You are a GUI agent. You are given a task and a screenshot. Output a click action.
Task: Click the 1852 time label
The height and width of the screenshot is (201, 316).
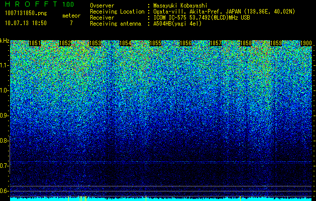[65, 43]
